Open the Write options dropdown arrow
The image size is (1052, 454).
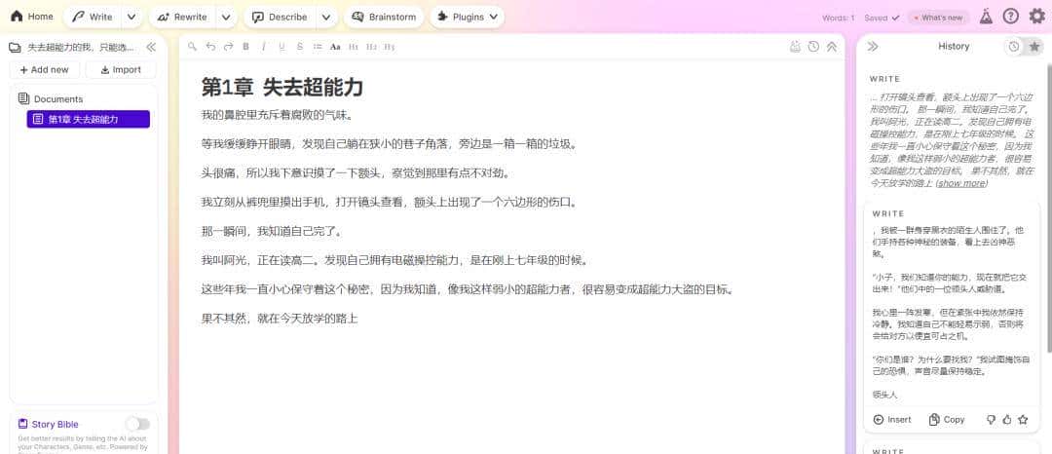(x=131, y=18)
